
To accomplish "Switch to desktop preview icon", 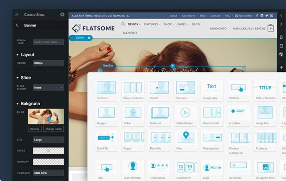I will 281,54.
